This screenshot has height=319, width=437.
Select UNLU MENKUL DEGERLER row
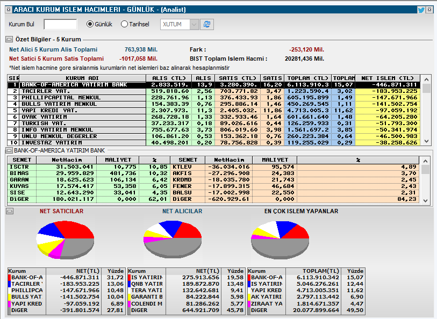214,136
